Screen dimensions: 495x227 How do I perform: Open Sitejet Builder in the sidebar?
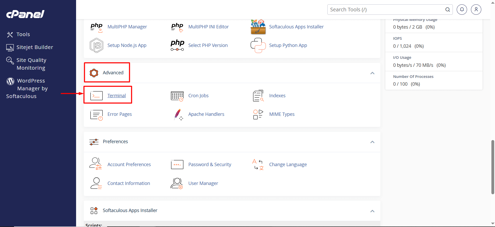click(x=34, y=47)
